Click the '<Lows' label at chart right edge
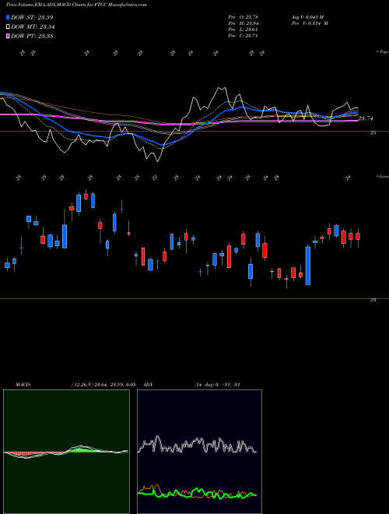This screenshot has width=389, height=514. click(x=383, y=176)
